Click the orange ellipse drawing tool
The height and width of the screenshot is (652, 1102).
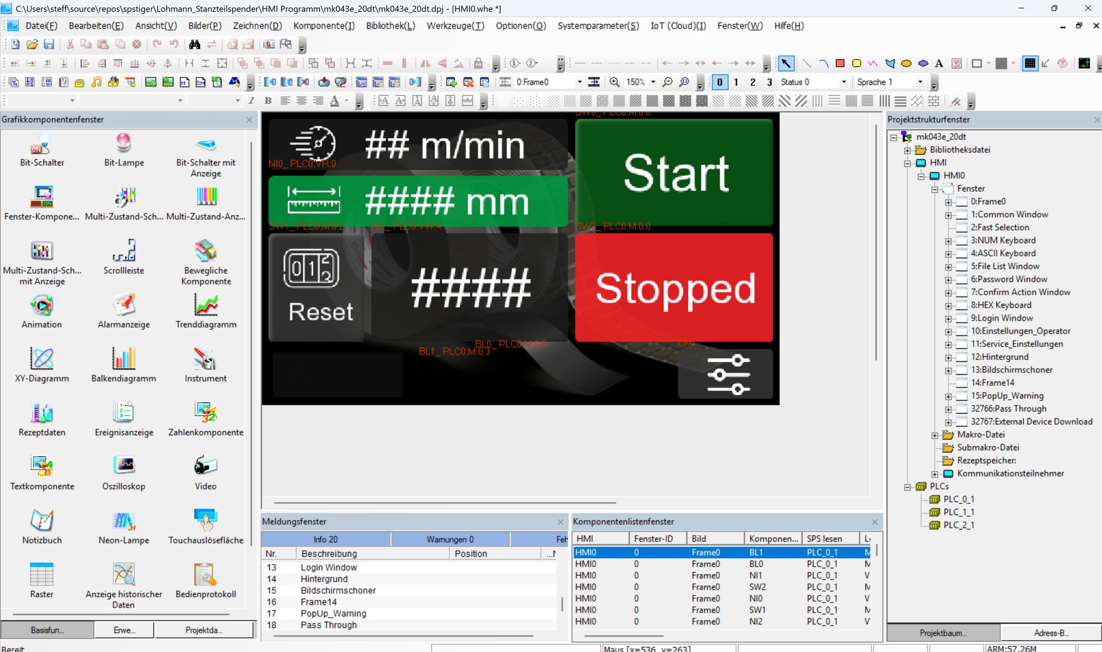pyautogui.click(x=906, y=63)
